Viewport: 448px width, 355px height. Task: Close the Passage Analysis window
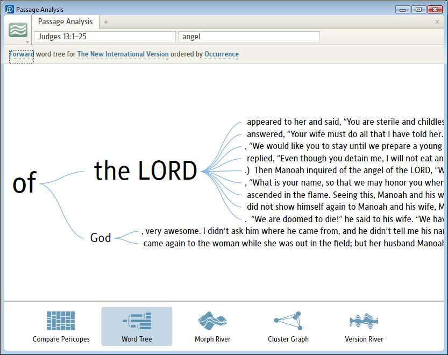click(435, 10)
